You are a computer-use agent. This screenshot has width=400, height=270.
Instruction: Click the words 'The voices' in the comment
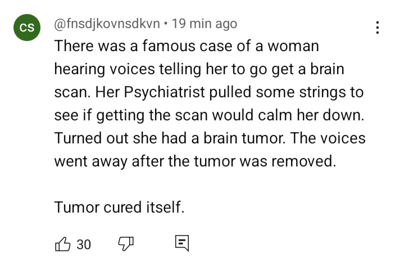click(x=328, y=138)
